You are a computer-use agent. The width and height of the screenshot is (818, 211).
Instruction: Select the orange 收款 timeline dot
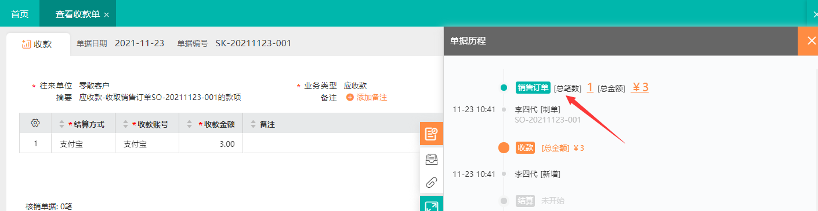coord(504,147)
